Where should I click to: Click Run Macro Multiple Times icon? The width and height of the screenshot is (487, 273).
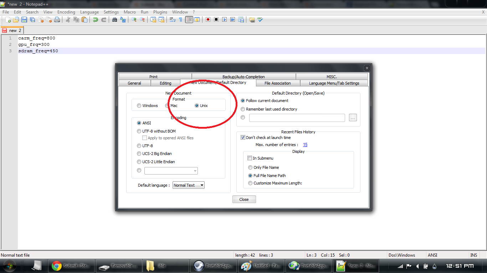click(x=232, y=20)
